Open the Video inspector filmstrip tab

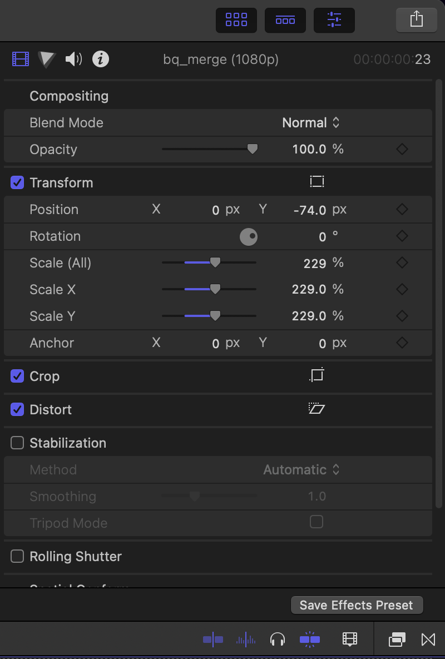pos(21,60)
